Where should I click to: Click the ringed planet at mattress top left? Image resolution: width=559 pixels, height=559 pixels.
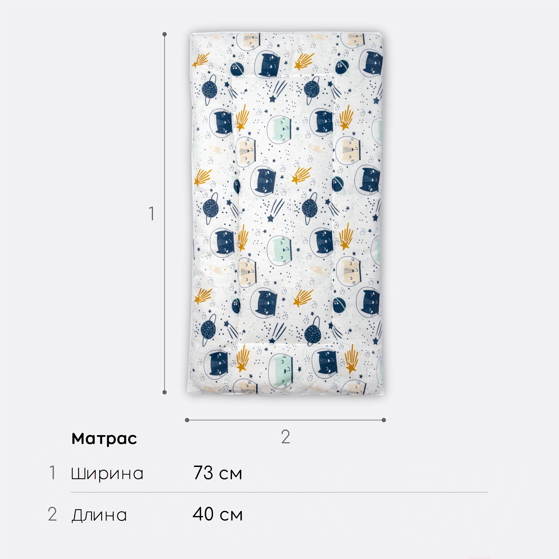tap(209, 89)
